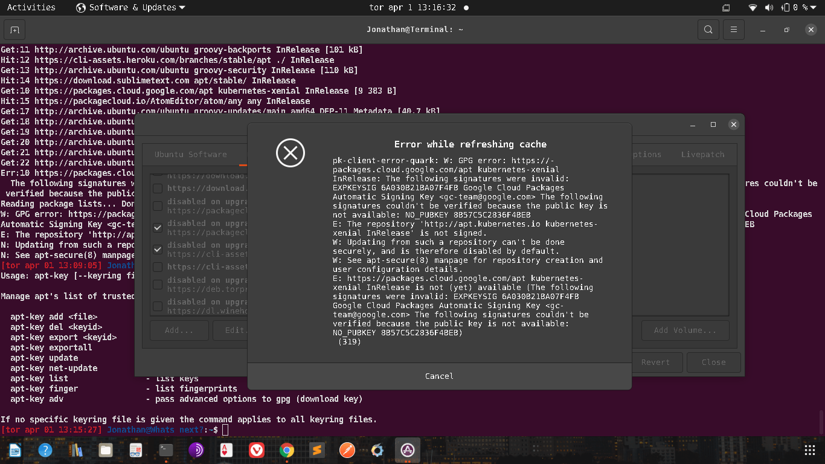Click the 'list fingerprints' terminal text
This screenshot has width=825, height=464.
pyautogui.click(x=196, y=388)
